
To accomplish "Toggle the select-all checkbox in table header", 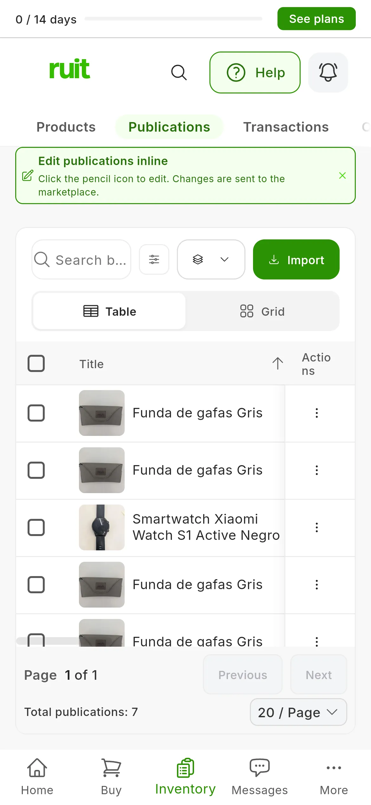I will coord(36,363).
